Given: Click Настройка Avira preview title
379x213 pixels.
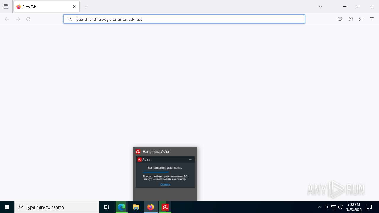Looking at the screenshot, I should tap(156, 152).
